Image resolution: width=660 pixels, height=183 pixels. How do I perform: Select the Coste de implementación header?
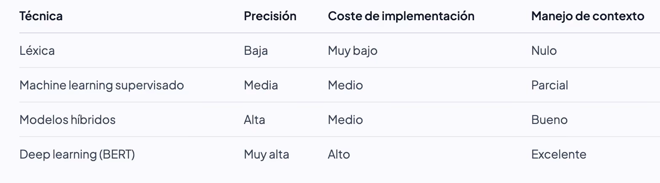click(401, 16)
